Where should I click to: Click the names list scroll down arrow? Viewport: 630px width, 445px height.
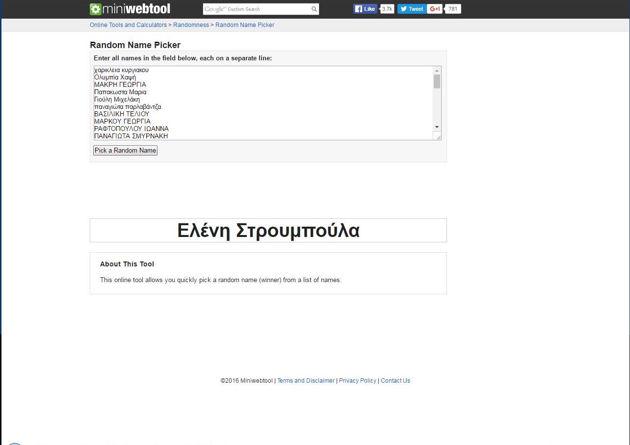(437, 127)
